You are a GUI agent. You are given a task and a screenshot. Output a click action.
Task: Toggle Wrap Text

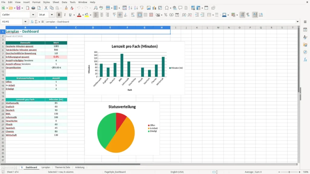pos(133,15)
